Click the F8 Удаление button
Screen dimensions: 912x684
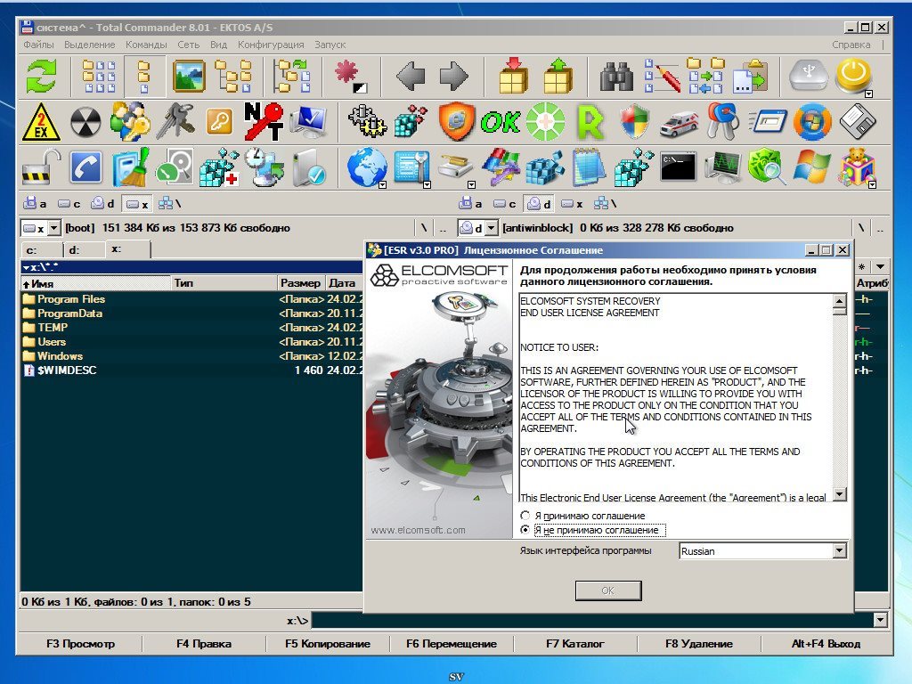click(x=698, y=643)
